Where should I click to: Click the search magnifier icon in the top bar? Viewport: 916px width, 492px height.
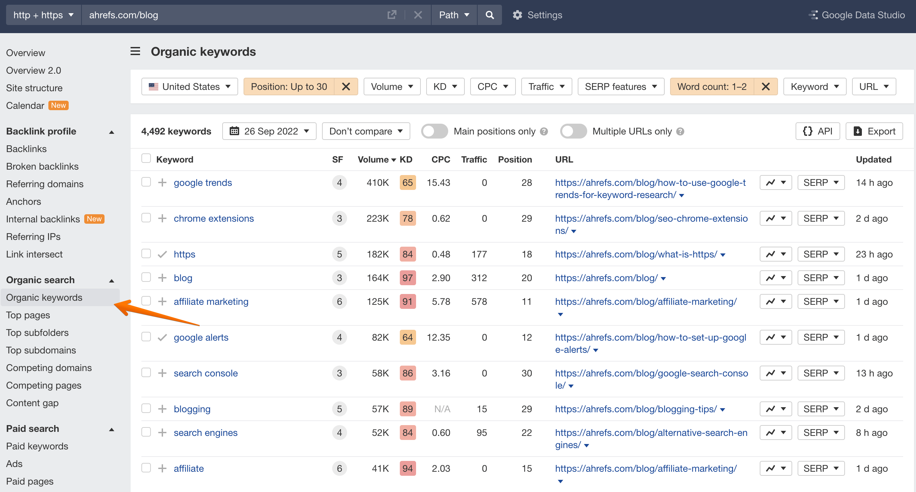point(489,15)
